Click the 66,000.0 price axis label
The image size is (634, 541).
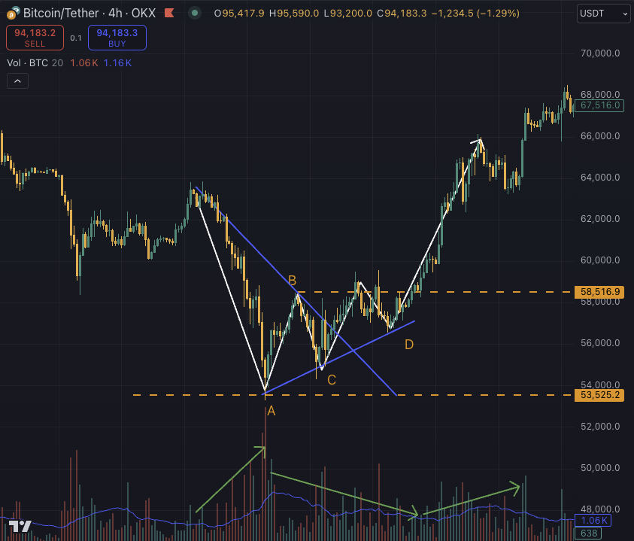[x=600, y=136]
